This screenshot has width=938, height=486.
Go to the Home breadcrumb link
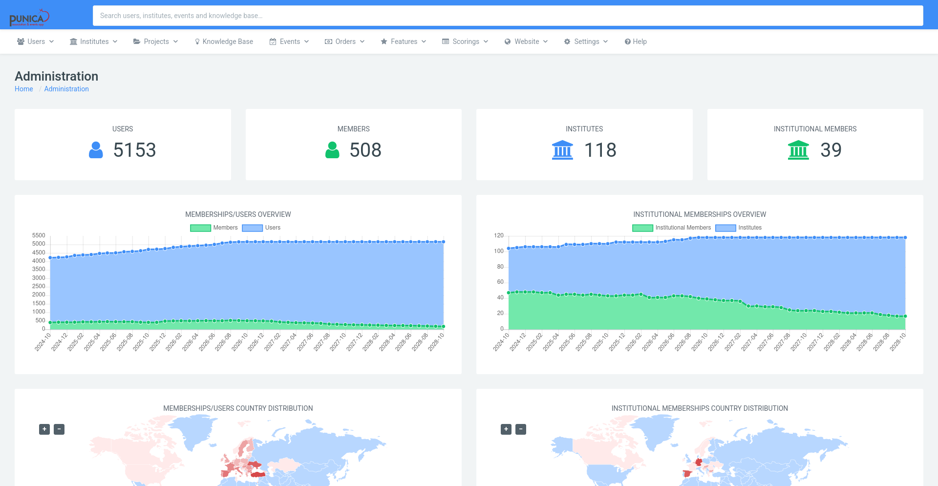[x=24, y=89]
